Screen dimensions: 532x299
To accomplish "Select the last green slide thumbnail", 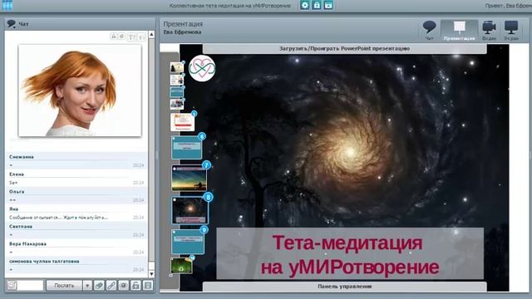I will coord(181,266).
